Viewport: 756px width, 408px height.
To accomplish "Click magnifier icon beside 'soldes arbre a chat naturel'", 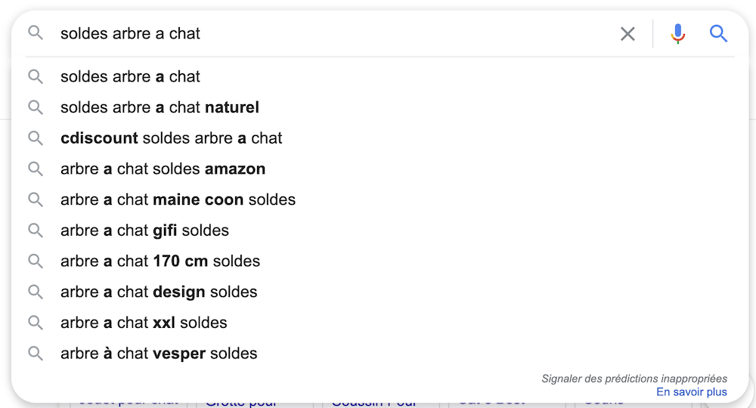I will pos(36,107).
